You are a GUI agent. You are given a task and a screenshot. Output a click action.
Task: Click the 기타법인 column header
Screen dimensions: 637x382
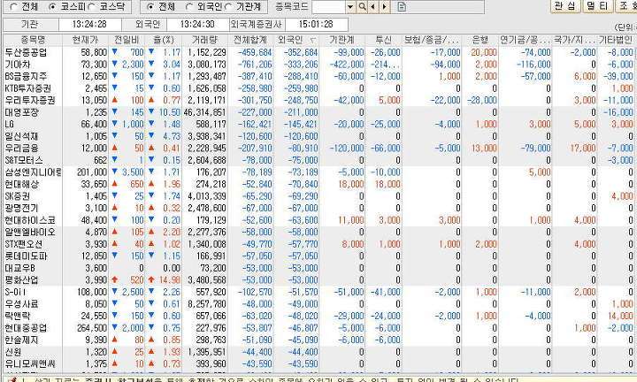(x=616, y=40)
